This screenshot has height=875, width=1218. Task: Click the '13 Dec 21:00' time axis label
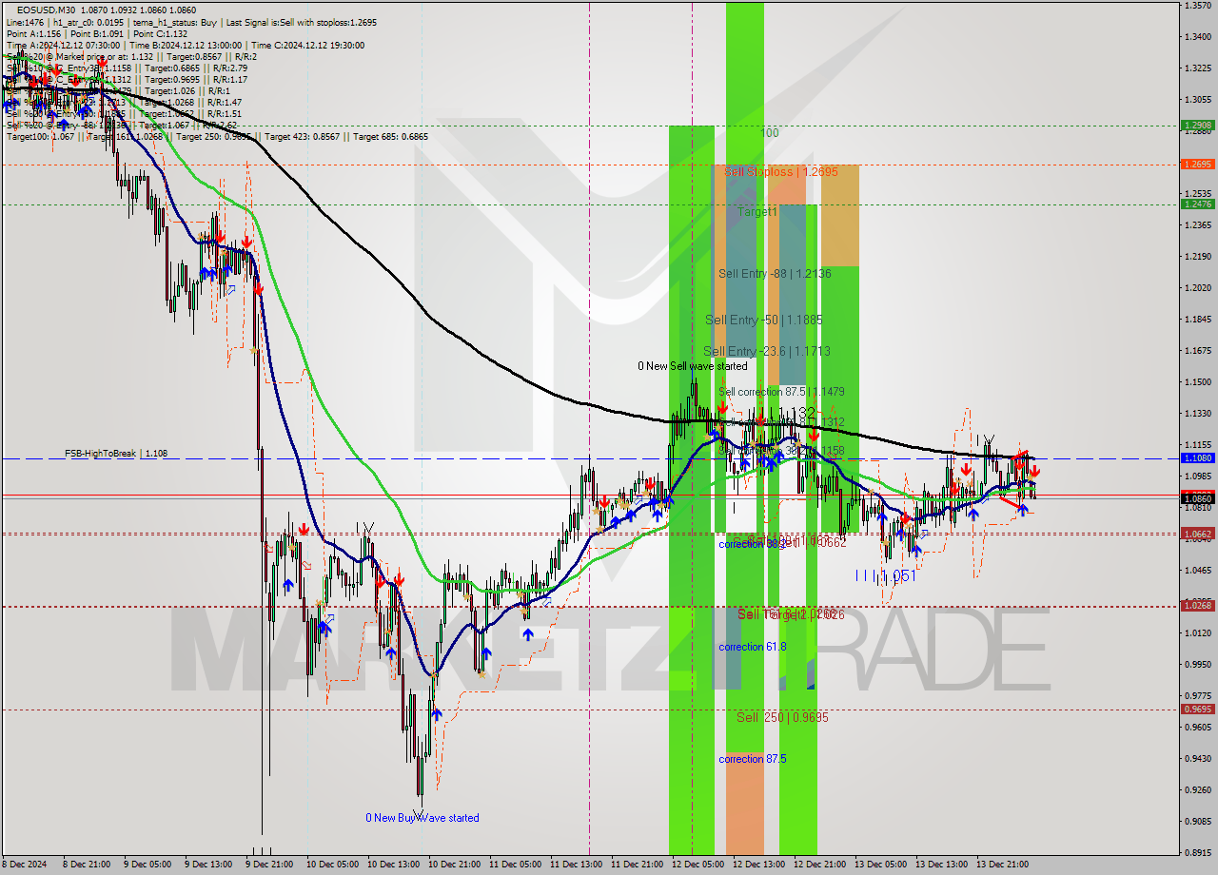pyautogui.click(x=1003, y=865)
